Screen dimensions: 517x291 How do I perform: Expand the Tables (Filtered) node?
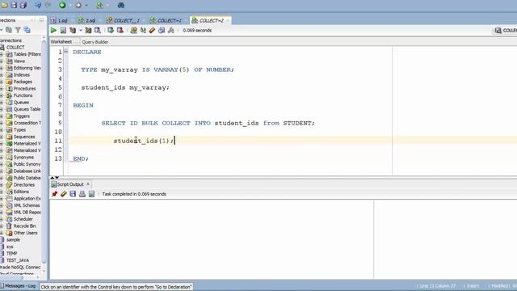coord(2,54)
